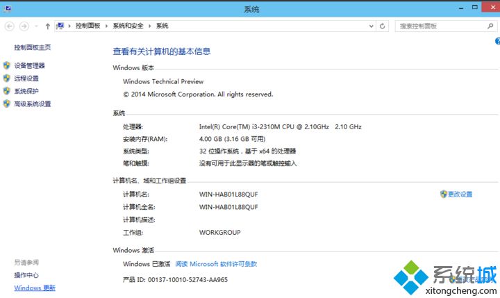Viewport: 500px width, 298px height.
Task: Click Windows 已激活 status text
Action: click(x=147, y=264)
